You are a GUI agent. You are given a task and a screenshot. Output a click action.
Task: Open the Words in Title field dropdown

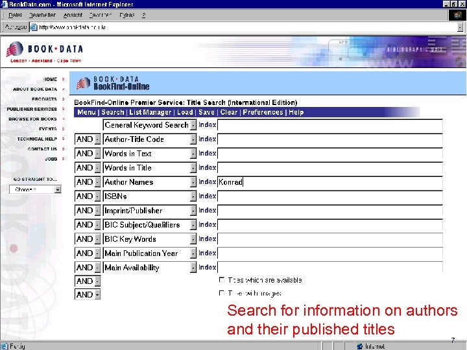click(193, 168)
